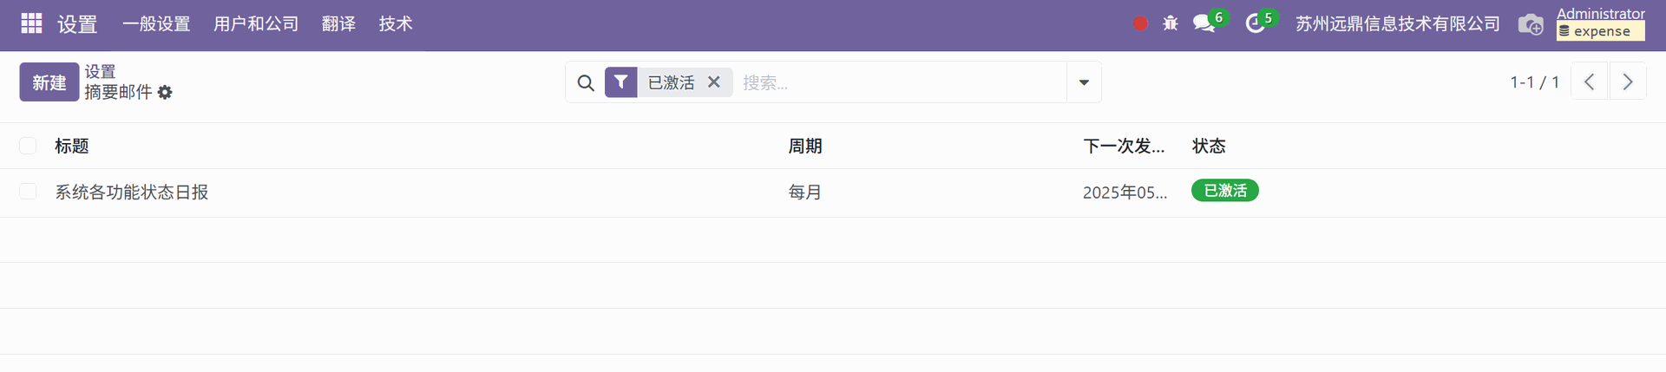Viewport: 1666px width, 372px height.
Task: Click the search magnifier icon
Action: (x=586, y=82)
